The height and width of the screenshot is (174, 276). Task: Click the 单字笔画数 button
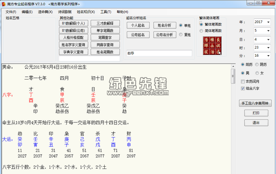(x=105, y=30)
